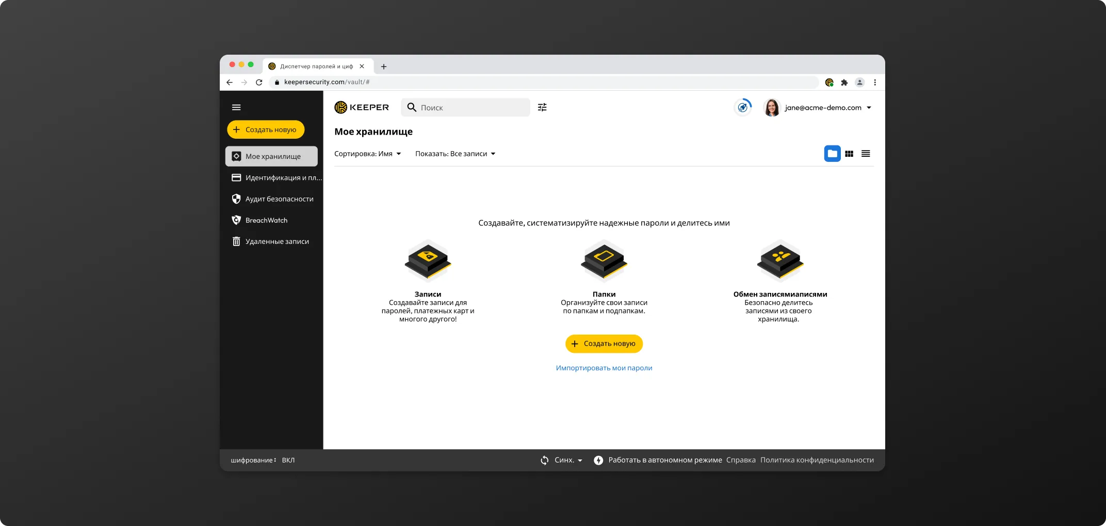
Task: Click the offline mode lightning icon
Action: tap(598, 460)
